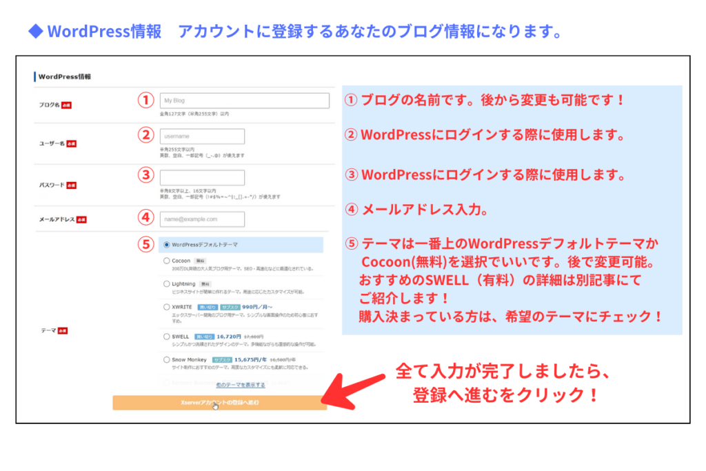Viewport: 706px width, 471px height.
Task: Click the WordPress情報 section heading
Action: coord(64,77)
